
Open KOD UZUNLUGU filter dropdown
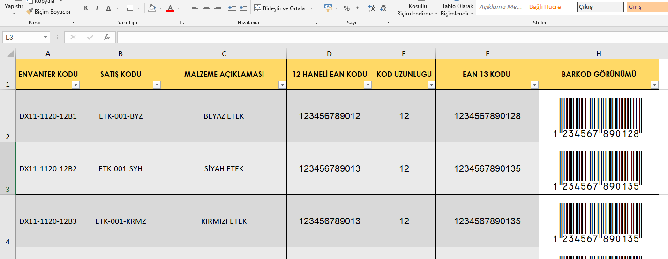pos(431,84)
